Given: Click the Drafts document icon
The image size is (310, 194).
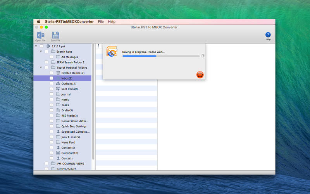Looking at the screenshot, I should pos(58,110).
